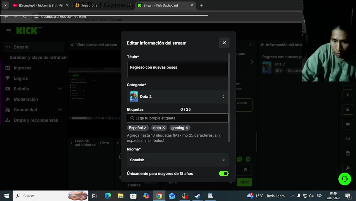Click the Dota 2 thumbnail in info panel
The height and width of the screenshot is (201, 356).
coord(267,68)
